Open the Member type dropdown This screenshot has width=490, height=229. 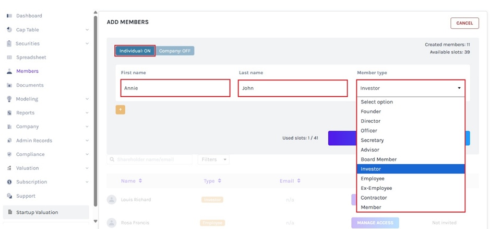(x=411, y=88)
